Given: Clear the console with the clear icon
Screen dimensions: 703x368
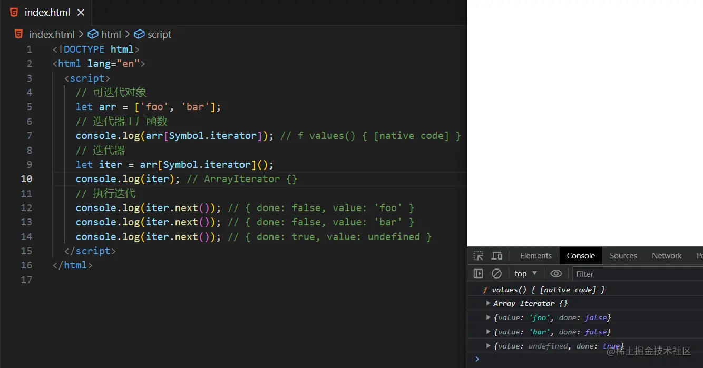Looking at the screenshot, I should [496, 274].
